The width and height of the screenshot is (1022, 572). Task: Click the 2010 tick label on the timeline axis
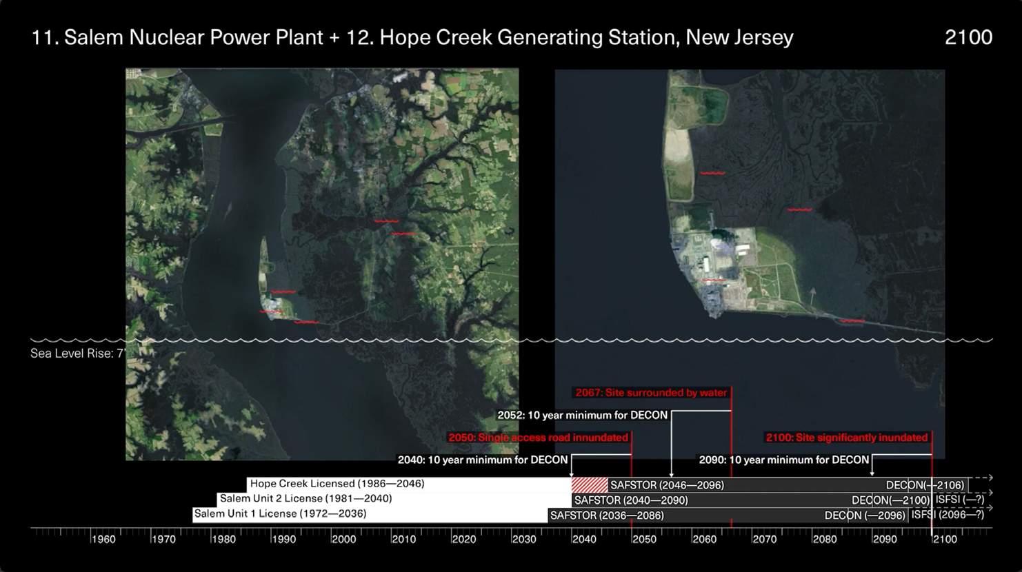404,540
